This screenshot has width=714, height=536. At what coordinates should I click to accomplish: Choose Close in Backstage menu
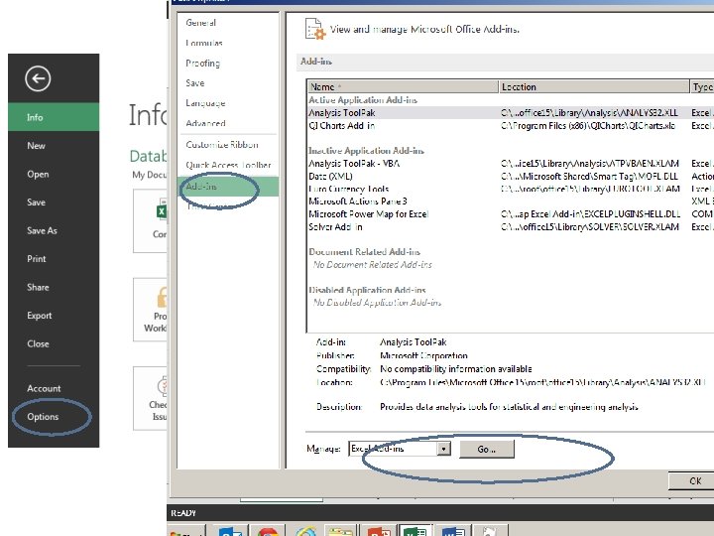point(54,343)
